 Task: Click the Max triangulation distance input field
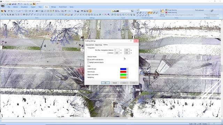tap(127, 50)
